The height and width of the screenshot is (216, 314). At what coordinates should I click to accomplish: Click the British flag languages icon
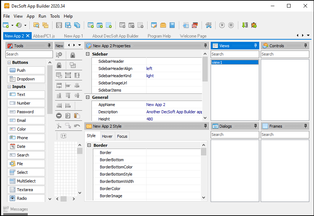click(x=195, y=25)
